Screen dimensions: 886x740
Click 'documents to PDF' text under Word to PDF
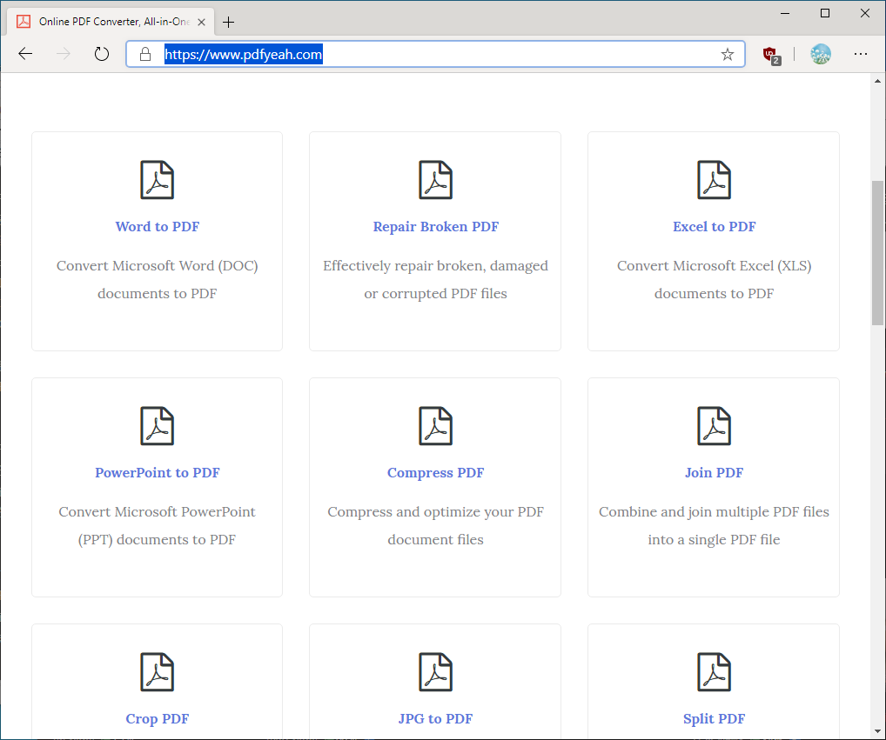coord(157,294)
